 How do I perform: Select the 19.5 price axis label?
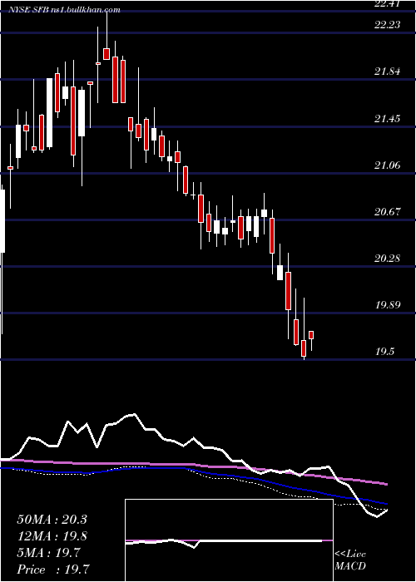pos(385,352)
